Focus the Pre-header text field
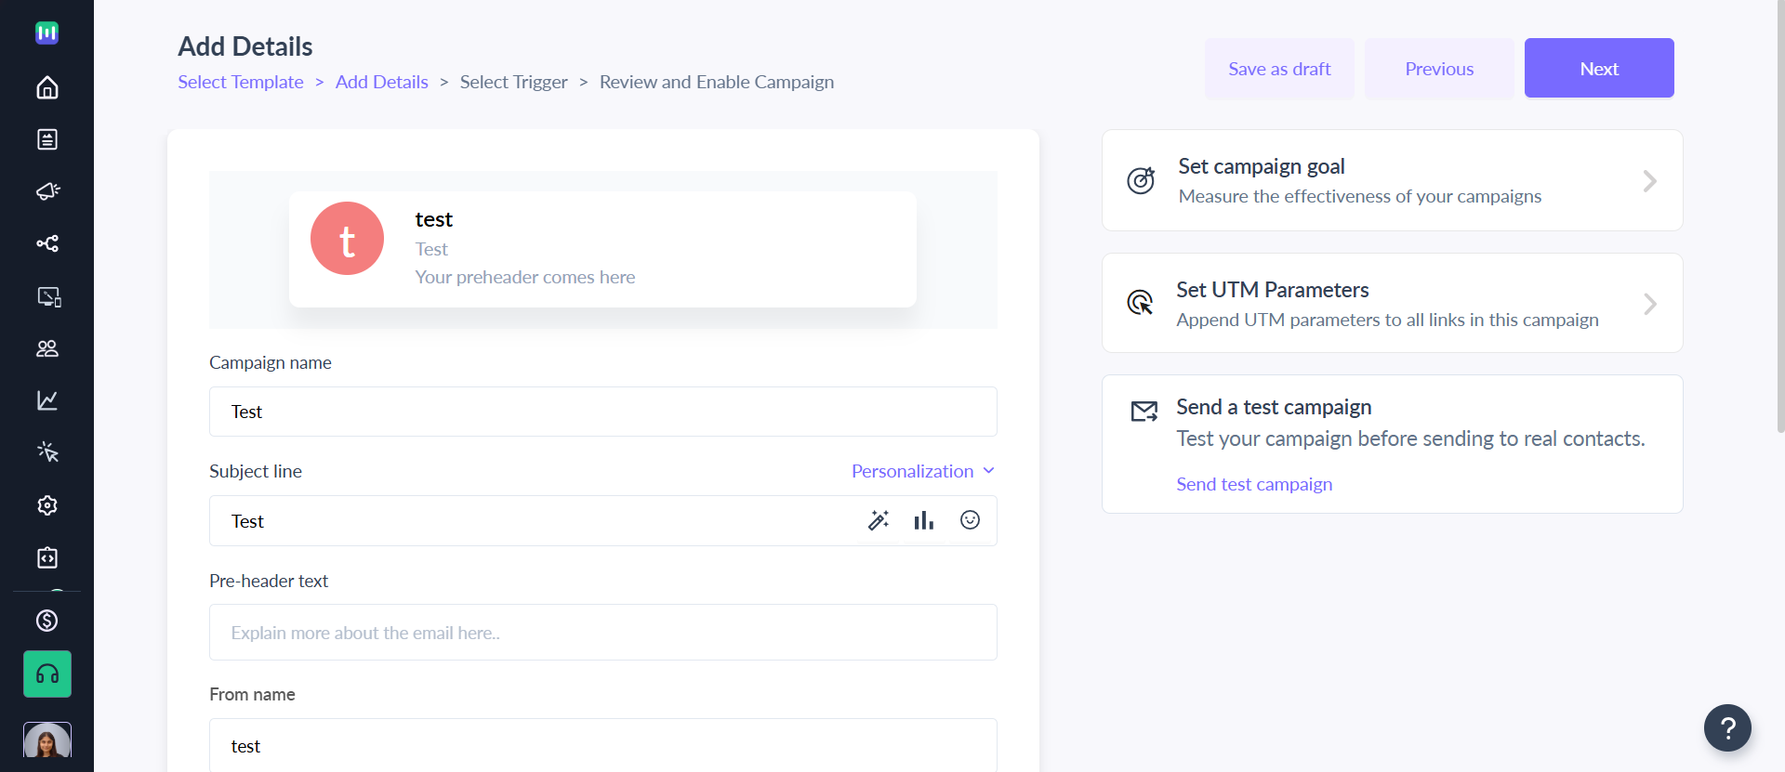The width and height of the screenshot is (1785, 772). [603, 633]
